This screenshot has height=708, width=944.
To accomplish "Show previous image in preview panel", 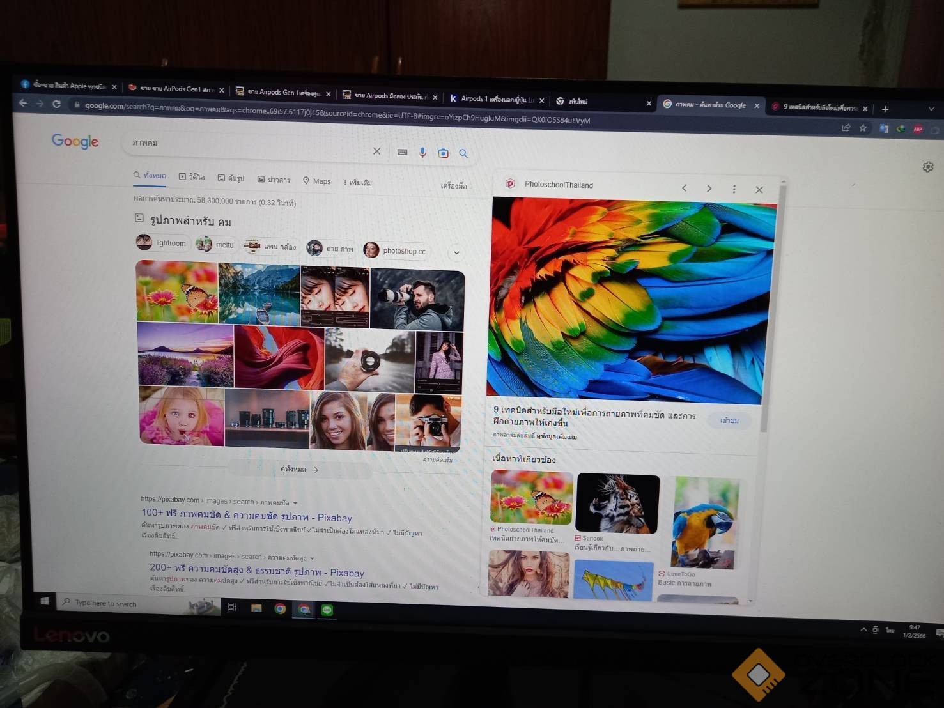I will click(685, 188).
